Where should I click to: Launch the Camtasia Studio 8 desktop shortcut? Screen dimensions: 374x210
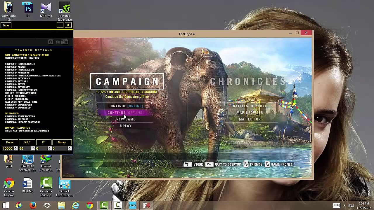pos(46,187)
